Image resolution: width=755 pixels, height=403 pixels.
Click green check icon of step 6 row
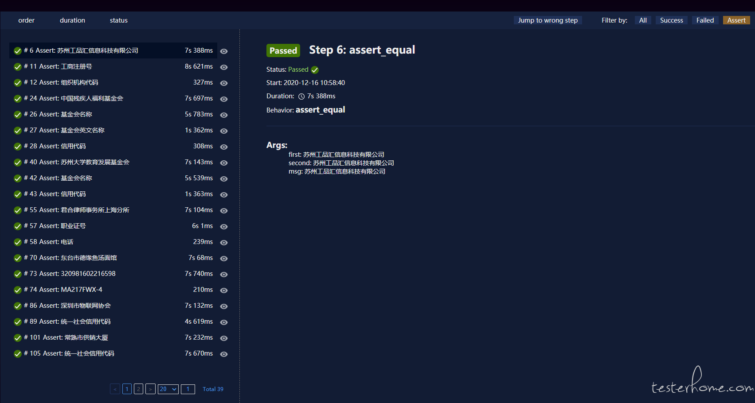click(x=18, y=51)
